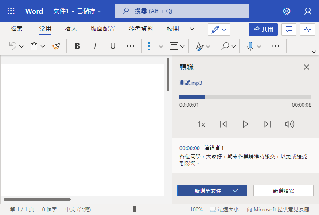Open the alignment dropdown arrow

click(182, 47)
